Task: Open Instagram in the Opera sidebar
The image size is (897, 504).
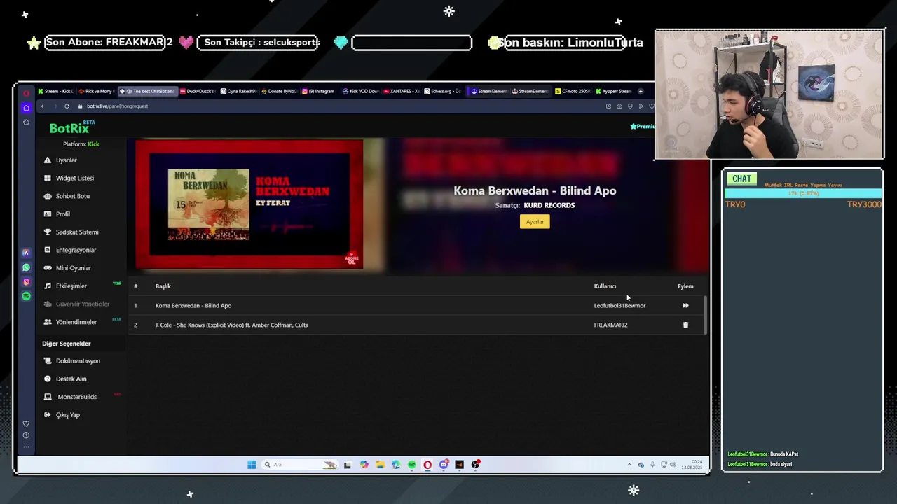Action: [26, 282]
